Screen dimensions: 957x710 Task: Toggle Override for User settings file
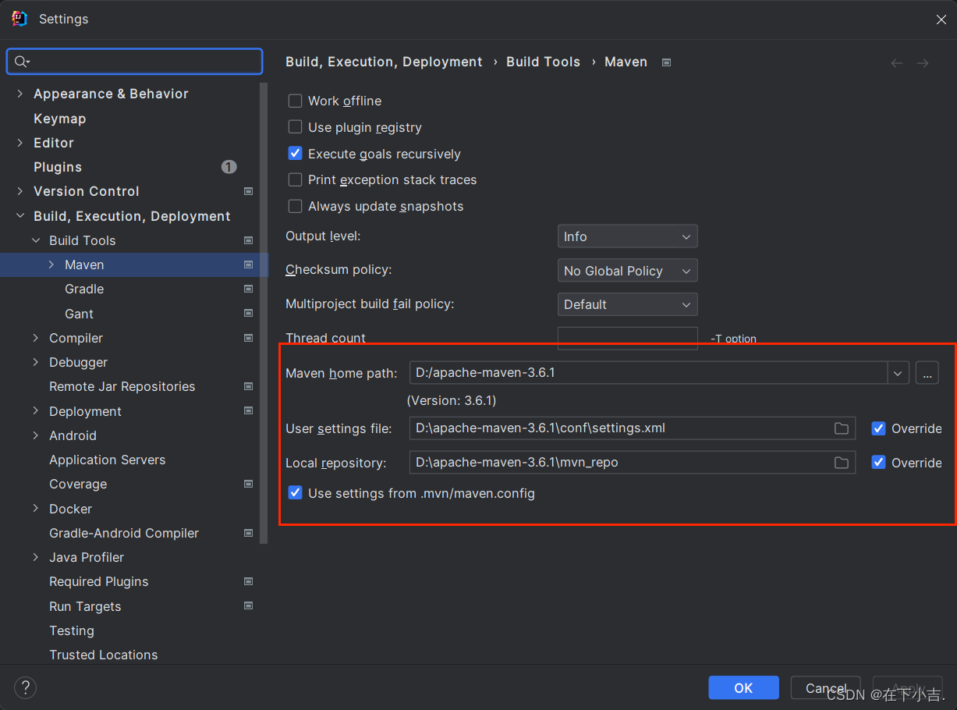(x=878, y=428)
